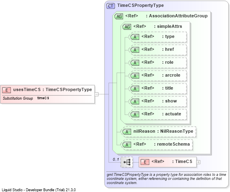Viewport: 230px width, 192px height.
Task: Click the 'timeCS' substitution group value
Action: (x=43, y=98)
